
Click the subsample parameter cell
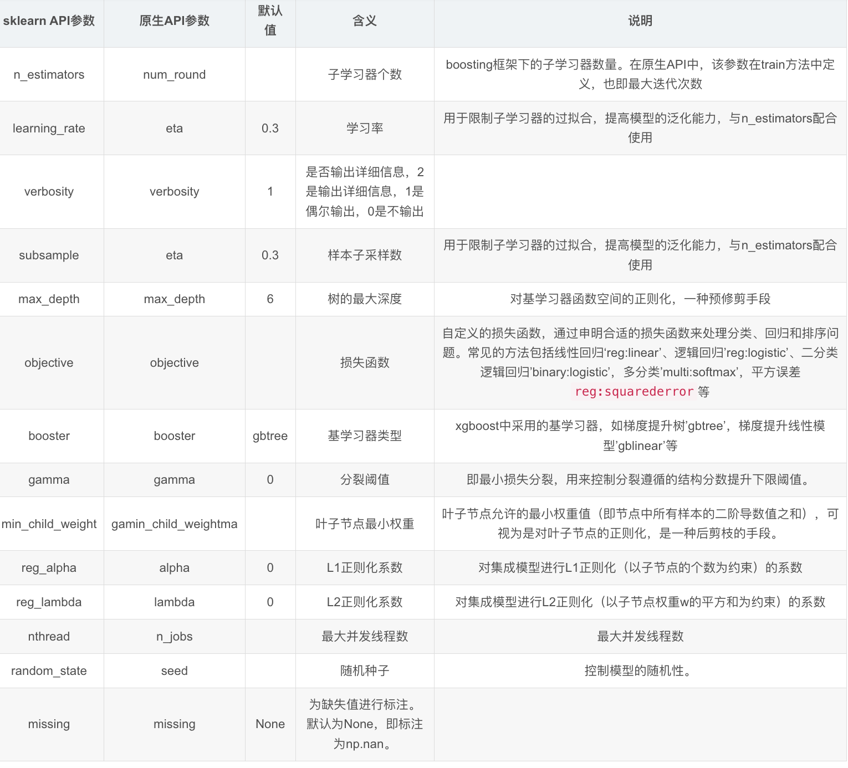point(49,255)
